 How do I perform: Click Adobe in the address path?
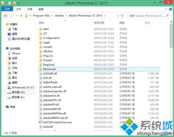(x=59, y=16)
